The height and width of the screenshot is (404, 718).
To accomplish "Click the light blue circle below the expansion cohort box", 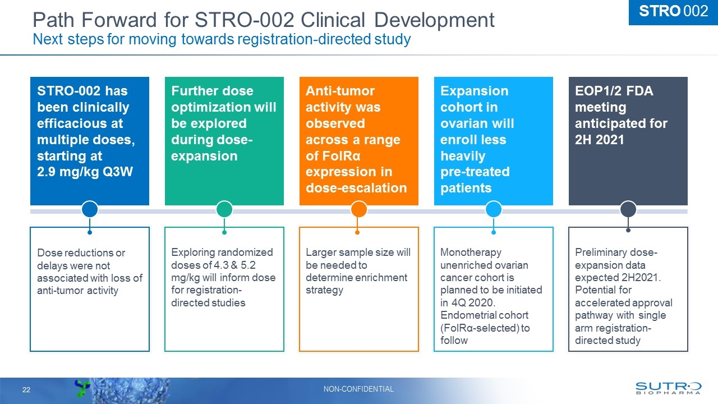I will [493, 209].
